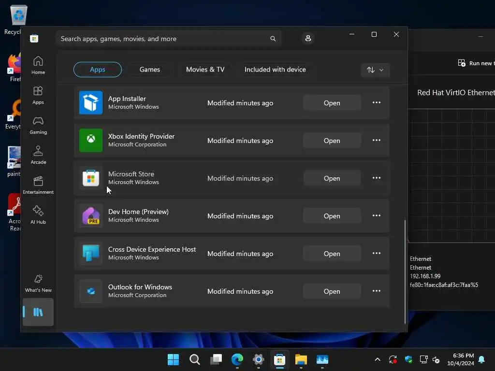Open the App Installer app
The image size is (495, 371).
point(332,103)
